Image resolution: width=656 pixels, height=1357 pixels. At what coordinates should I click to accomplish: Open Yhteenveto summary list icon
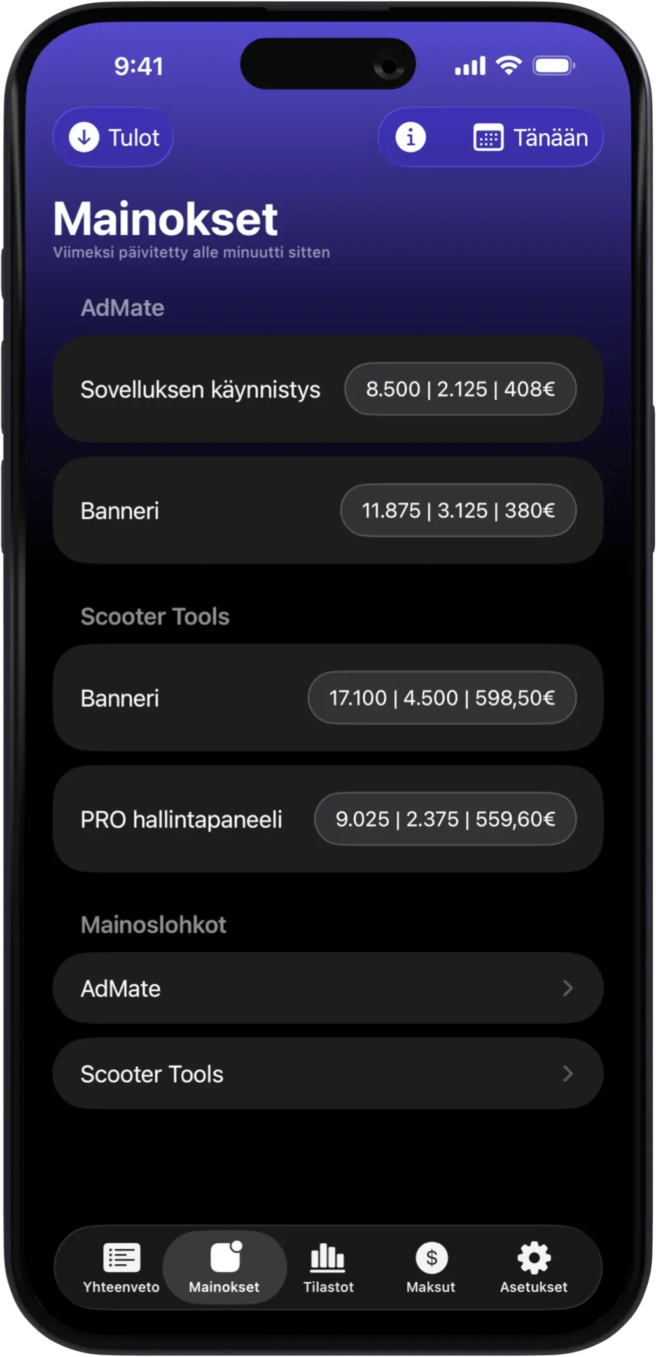(122, 1257)
